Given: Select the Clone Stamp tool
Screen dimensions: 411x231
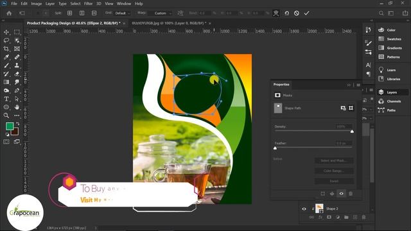Looking at the screenshot, I should 17,65.
